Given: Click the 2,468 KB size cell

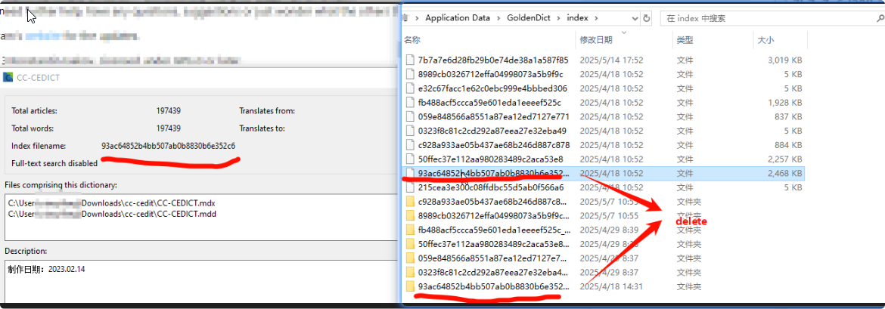Looking at the screenshot, I should click(785, 173).
